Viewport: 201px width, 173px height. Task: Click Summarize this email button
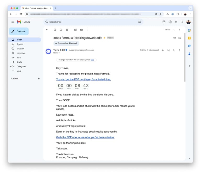click(x=66, y=43)
